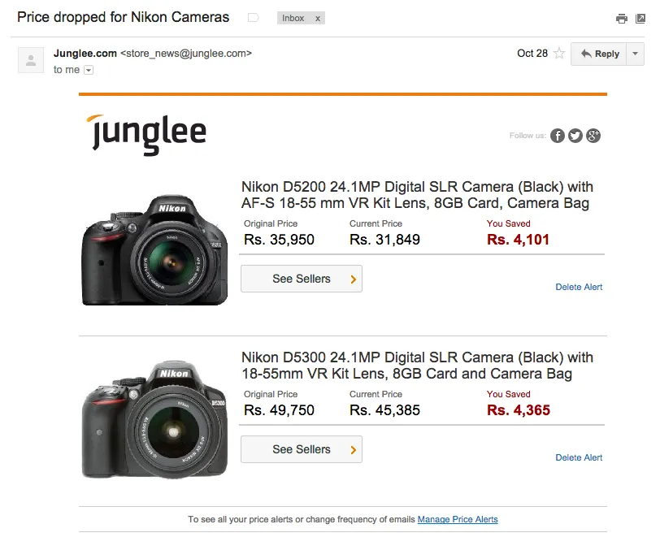660x550 pixels.
Task: Print the email using the printer icon
Action: 622,19
